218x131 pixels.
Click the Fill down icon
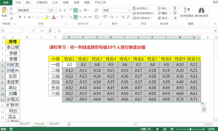175,13
